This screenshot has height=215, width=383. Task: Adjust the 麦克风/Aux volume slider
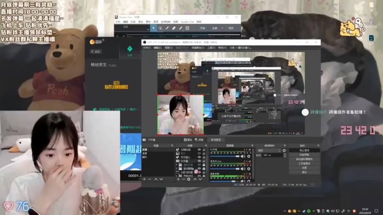tap(225, 169)
